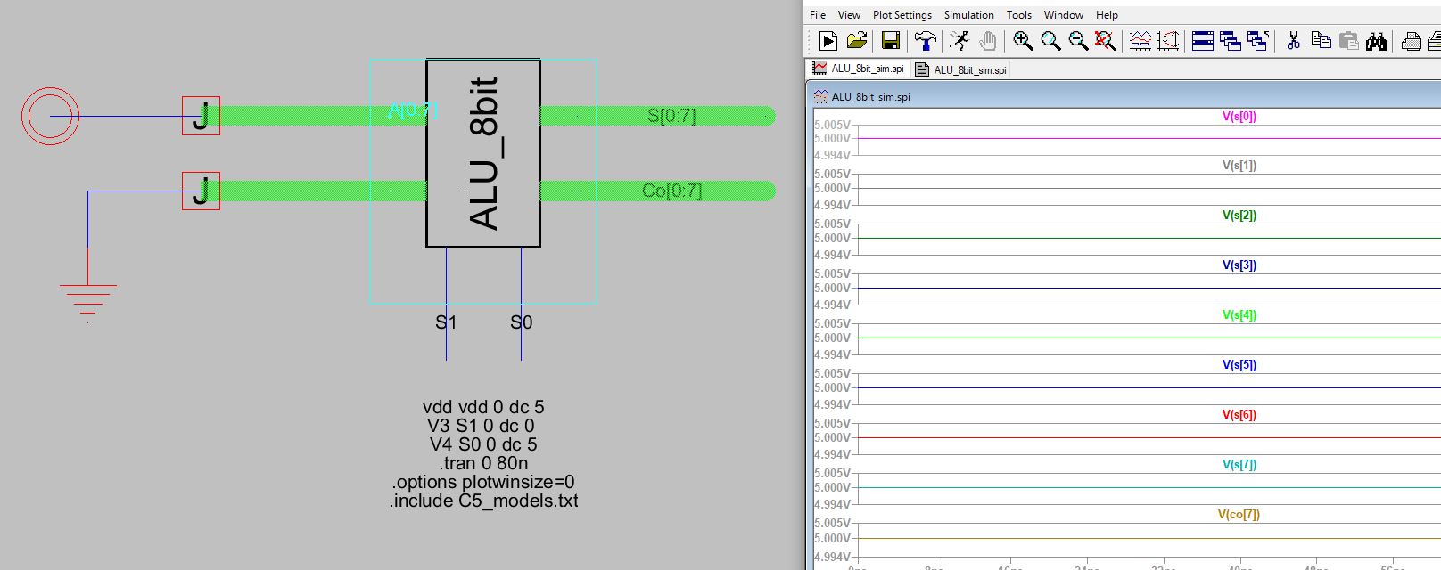
Task: Click the Open file folder icon
Action: tap(857, 41)
